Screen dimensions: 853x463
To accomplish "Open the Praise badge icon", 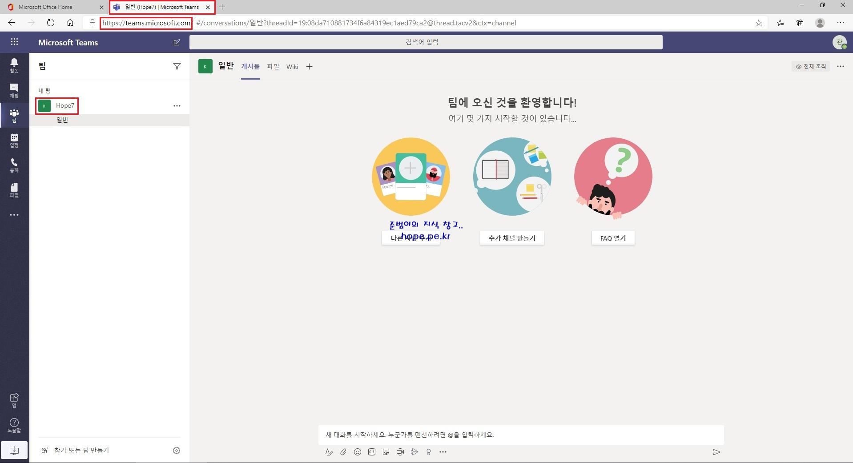I will pyautogui.click(x=429, y=452).
